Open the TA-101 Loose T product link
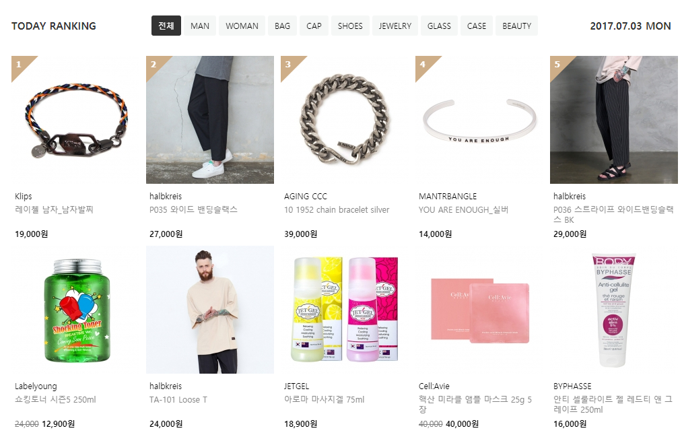This screenshot has height=443, width=682. (x=178, y=399)
